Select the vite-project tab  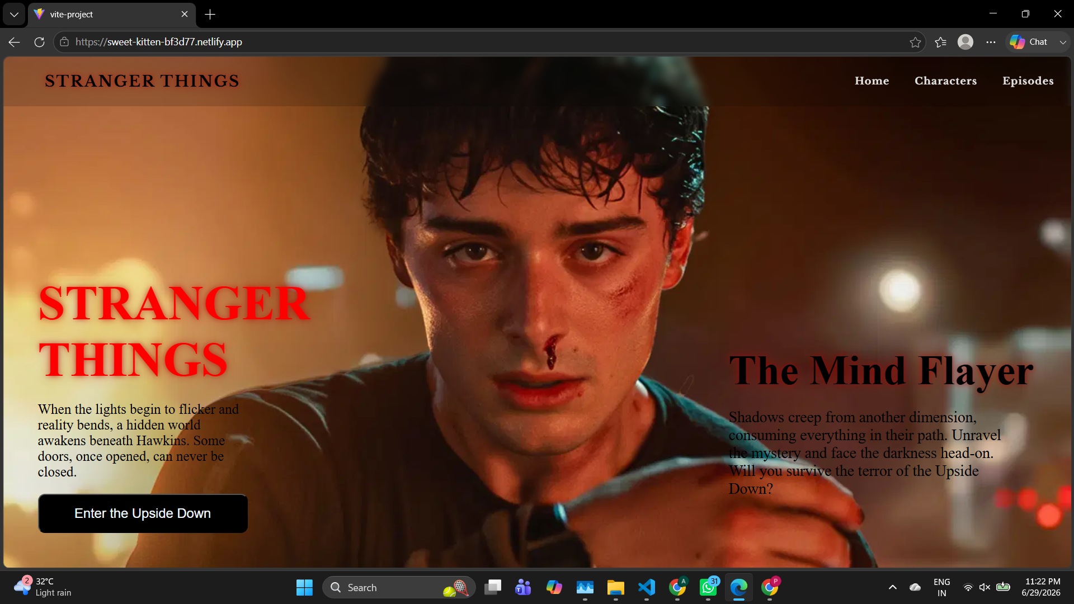point(112,15)
